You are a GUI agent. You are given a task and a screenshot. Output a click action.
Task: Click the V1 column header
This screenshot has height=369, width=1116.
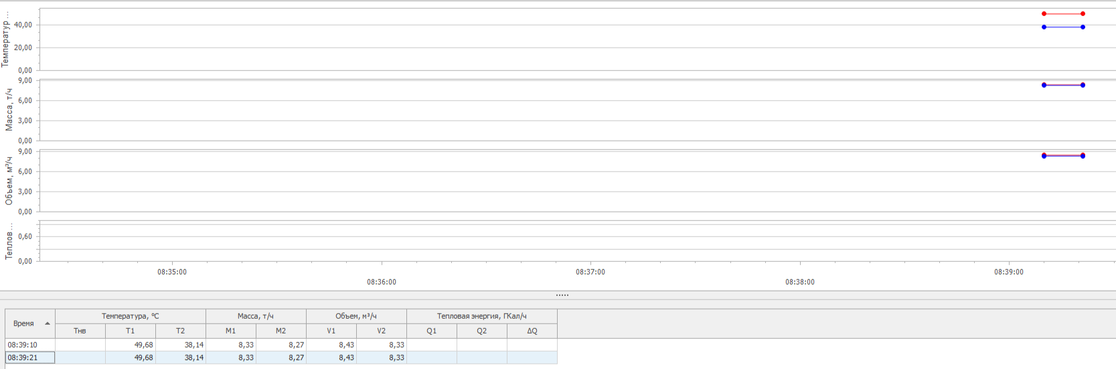tap(331, 331)
